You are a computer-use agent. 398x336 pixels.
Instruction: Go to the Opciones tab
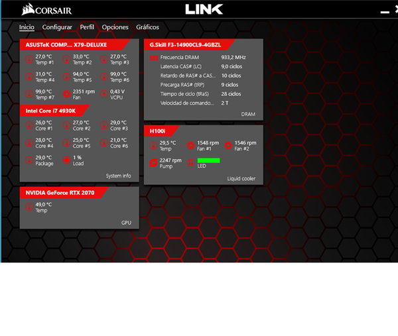click(115, 27)
